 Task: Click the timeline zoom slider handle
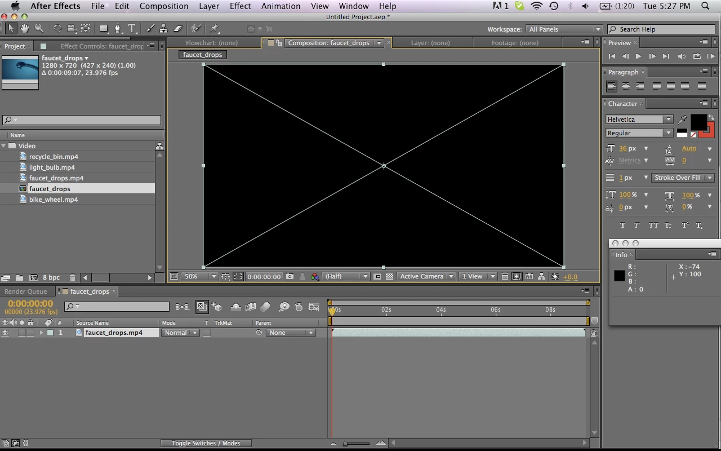[345, 444]
